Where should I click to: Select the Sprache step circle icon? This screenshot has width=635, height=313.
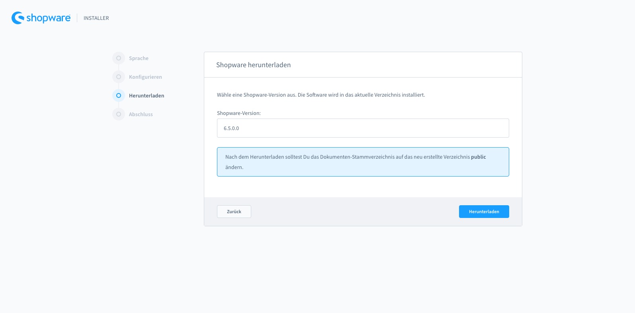click(119, 58)
